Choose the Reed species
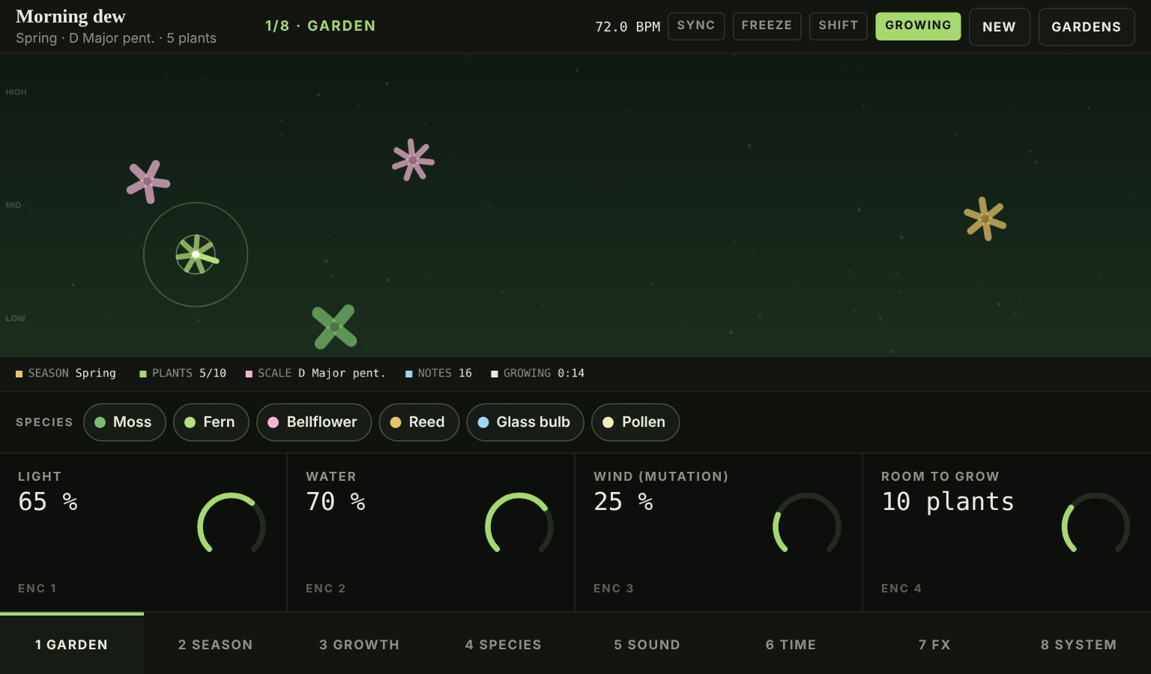Screen dimensions: 1151x674 pos(419,422)
